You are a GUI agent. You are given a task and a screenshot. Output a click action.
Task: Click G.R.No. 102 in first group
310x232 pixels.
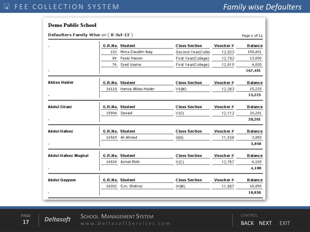[x=114, y=52]
